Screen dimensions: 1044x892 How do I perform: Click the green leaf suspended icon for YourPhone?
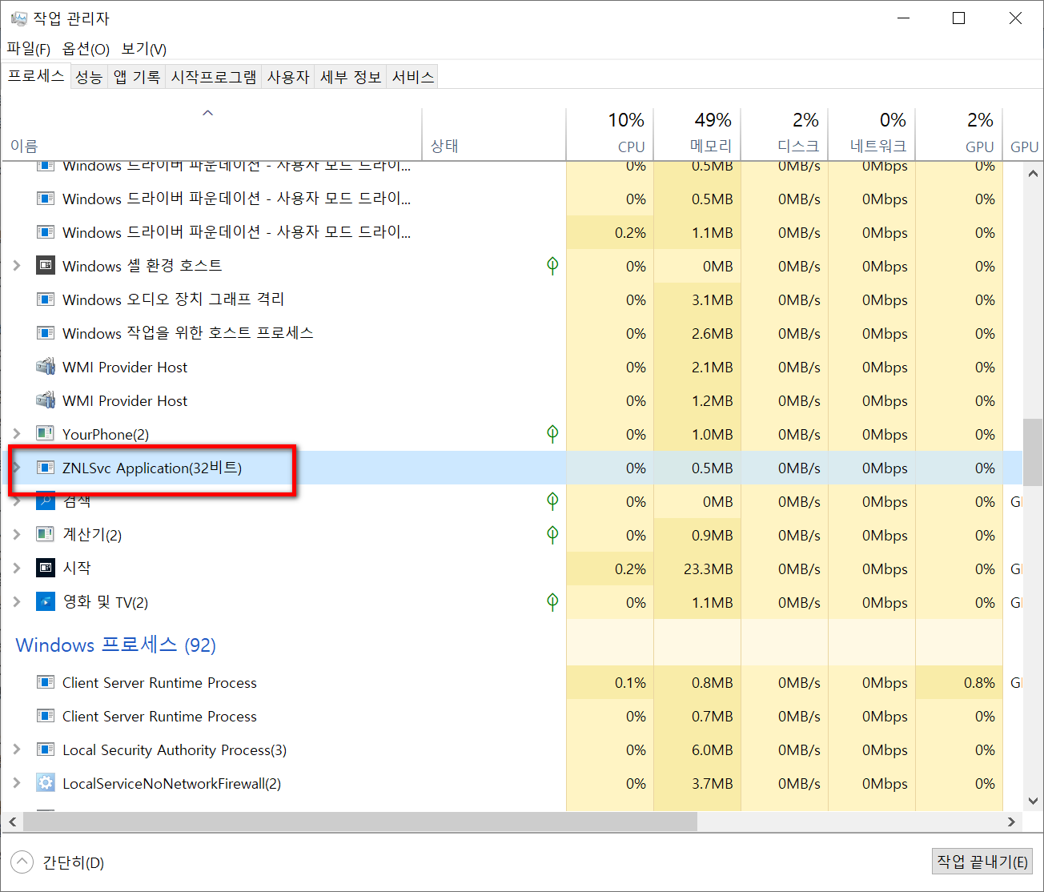552,433
